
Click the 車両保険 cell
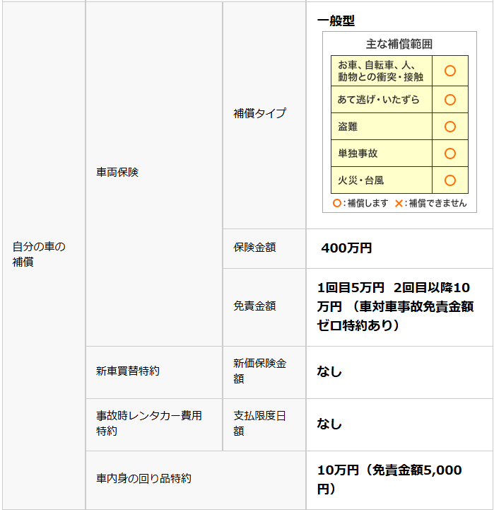(117, 172)
